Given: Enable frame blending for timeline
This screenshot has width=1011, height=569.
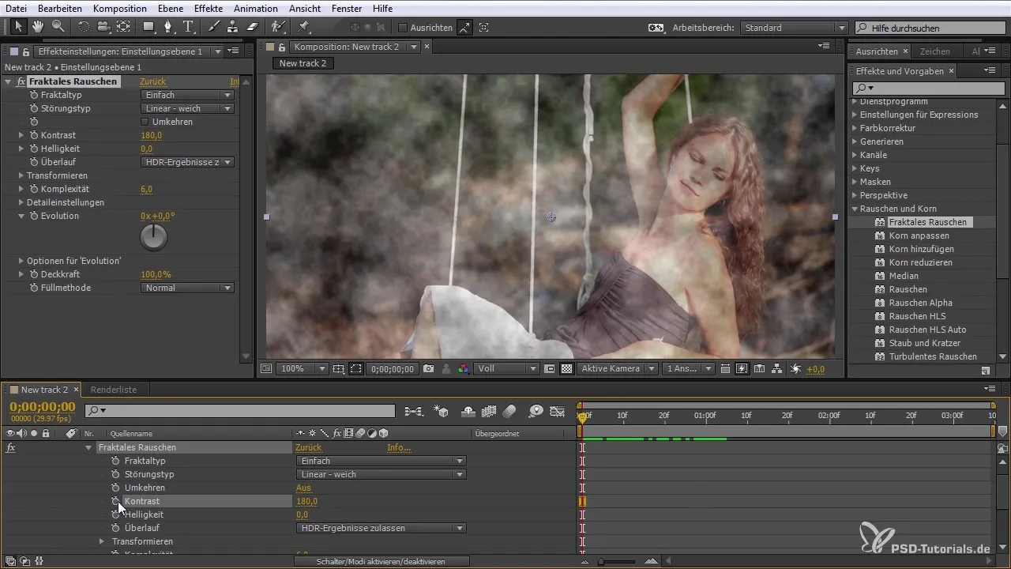Looking at the screenshot, I should tap(488, 411).
